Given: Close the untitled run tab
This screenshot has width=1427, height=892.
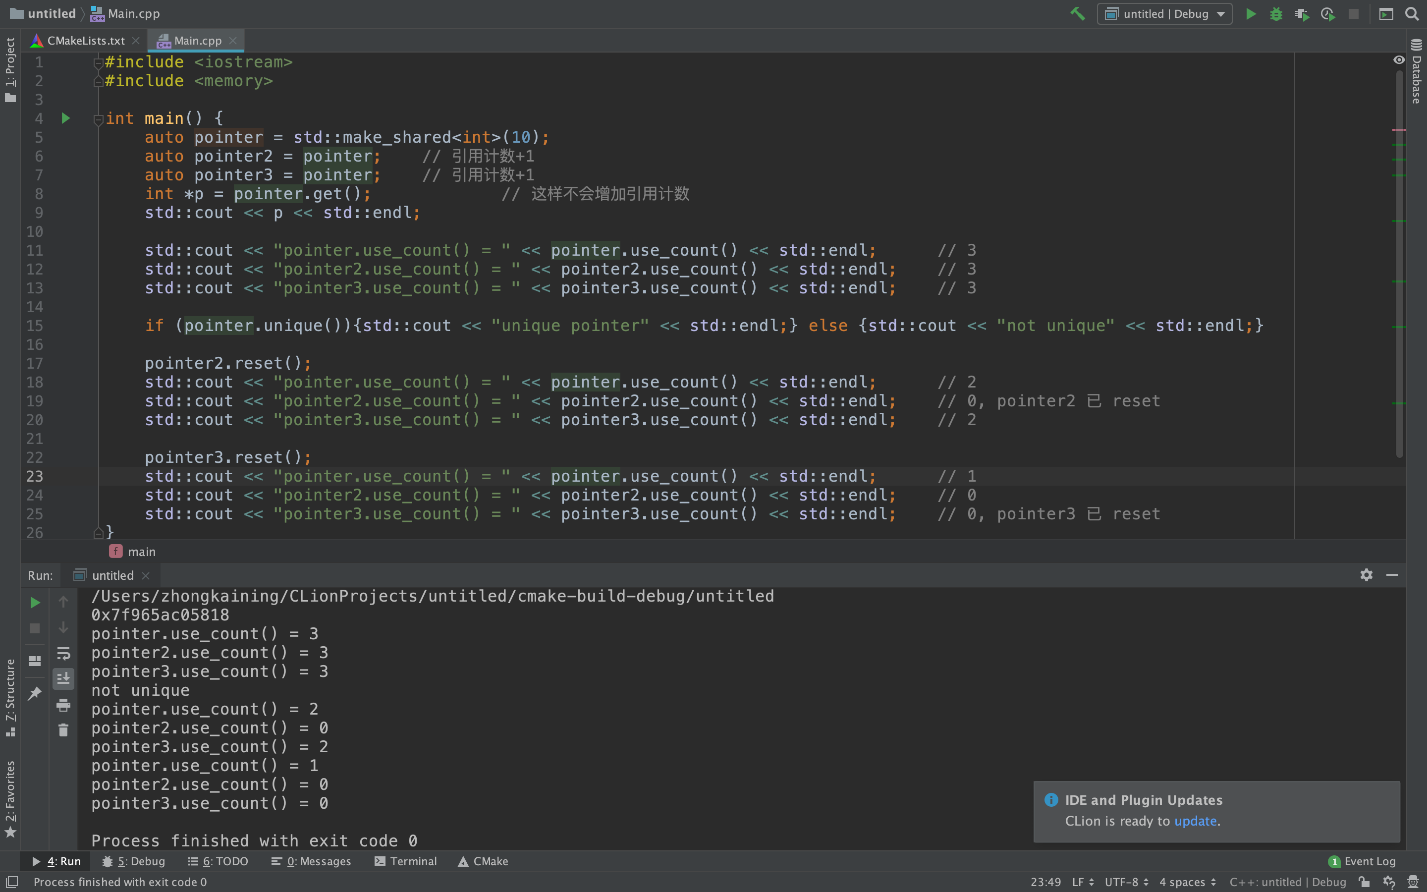Looking at the screenshot, I should point(146,575).
